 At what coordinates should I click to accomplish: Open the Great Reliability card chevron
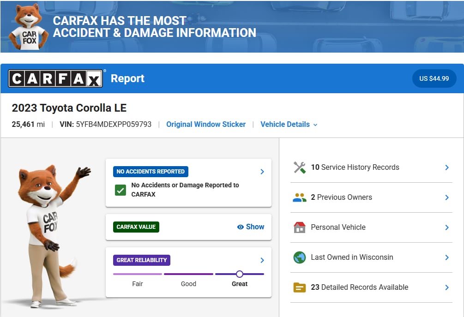[262, 260]
